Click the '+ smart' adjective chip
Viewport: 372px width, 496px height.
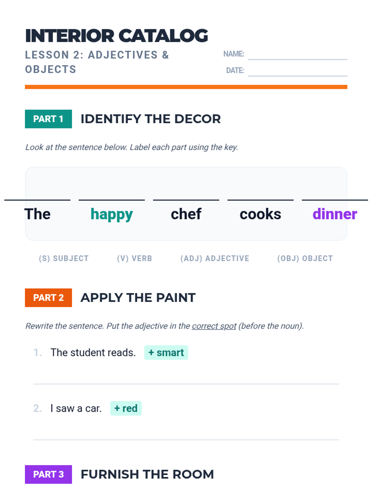point(166,352)
